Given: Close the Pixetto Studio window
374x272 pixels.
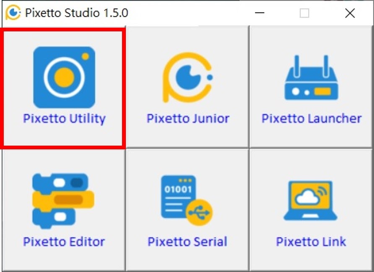Looking at the screenshot, I should coord(350,13).
